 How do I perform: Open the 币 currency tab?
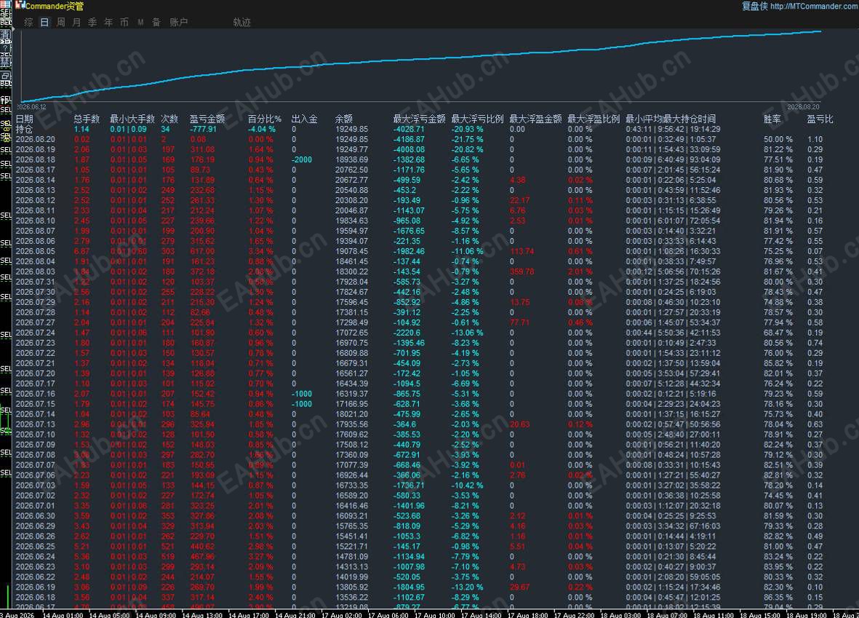pos(124,23)
